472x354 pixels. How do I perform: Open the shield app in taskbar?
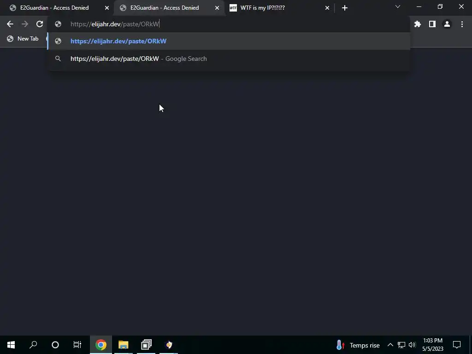tap(169, 345)
